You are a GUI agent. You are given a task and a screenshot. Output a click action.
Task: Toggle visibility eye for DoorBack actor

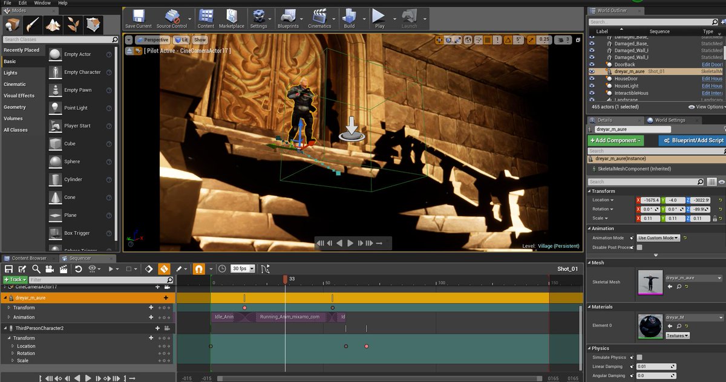coord(592,65)
